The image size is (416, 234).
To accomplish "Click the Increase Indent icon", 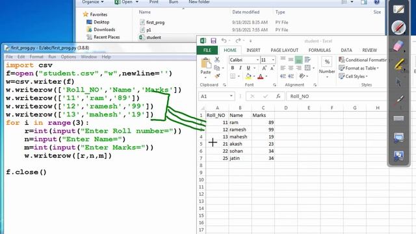I will click(x=291, y=76).
